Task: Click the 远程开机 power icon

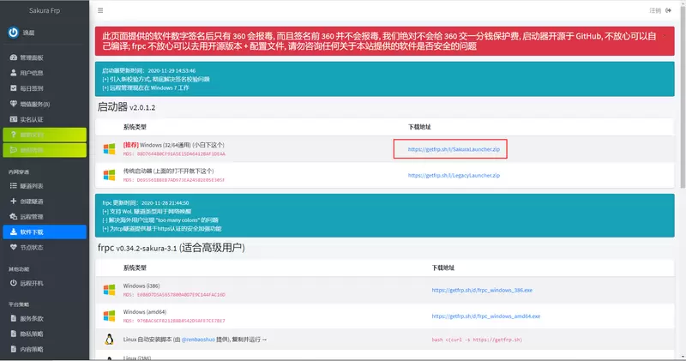Action: 14,283
